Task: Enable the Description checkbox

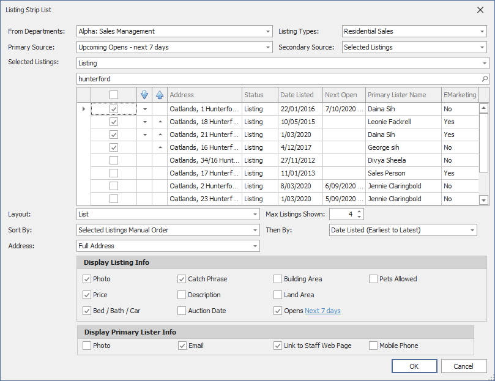Action: point(182,295)
